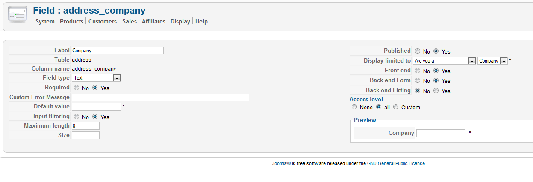Follow the GNU General Public License link
Image resolution: width=533 pixels, height=182 pixels.
pyautogui.click(x=396, y=163)
